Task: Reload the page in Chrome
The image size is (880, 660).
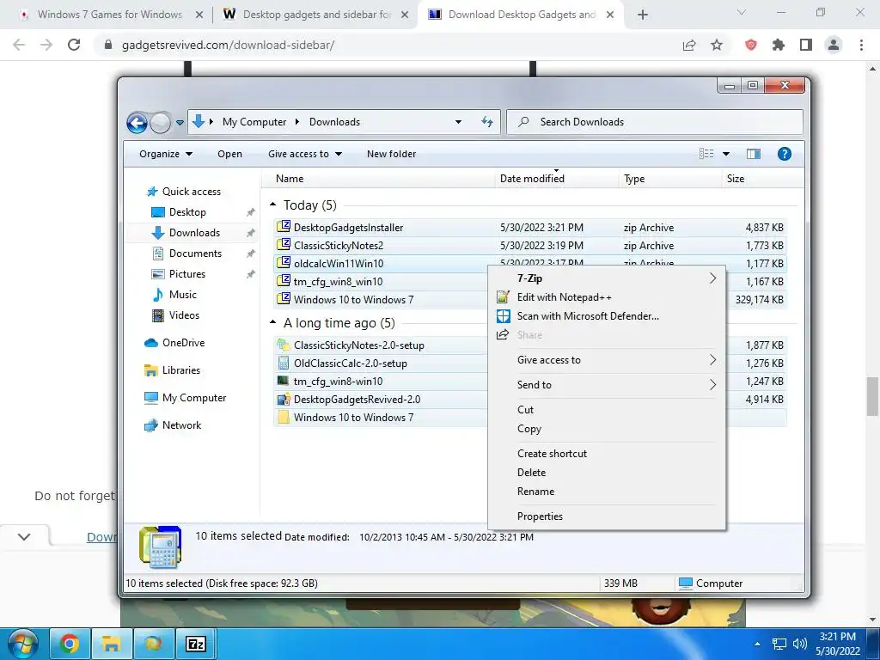Action: [x=74, y=45]
